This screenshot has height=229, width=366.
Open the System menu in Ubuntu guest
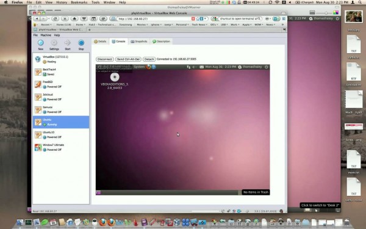[x=139, y=67]
